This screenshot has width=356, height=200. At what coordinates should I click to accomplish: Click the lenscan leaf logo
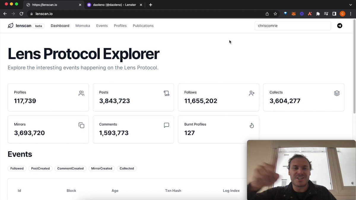point(10,26)
